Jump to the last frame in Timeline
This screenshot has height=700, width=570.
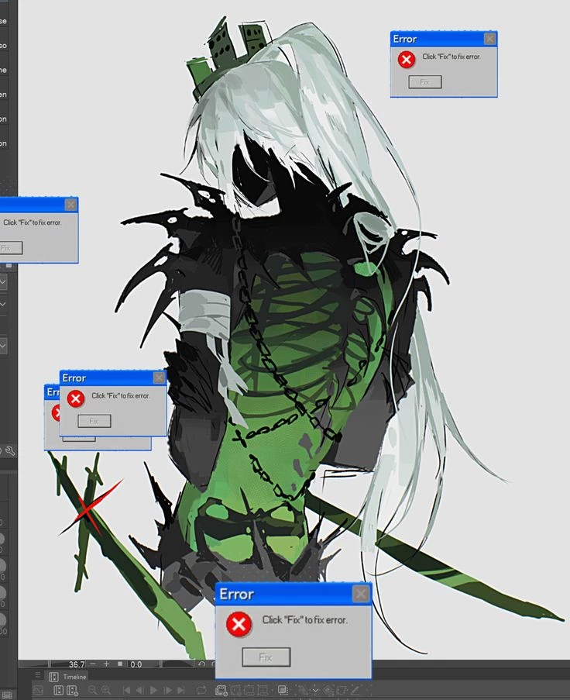point(180,690)
